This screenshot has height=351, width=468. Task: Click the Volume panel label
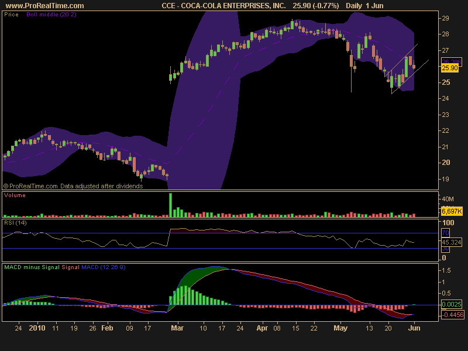(15, 195)
